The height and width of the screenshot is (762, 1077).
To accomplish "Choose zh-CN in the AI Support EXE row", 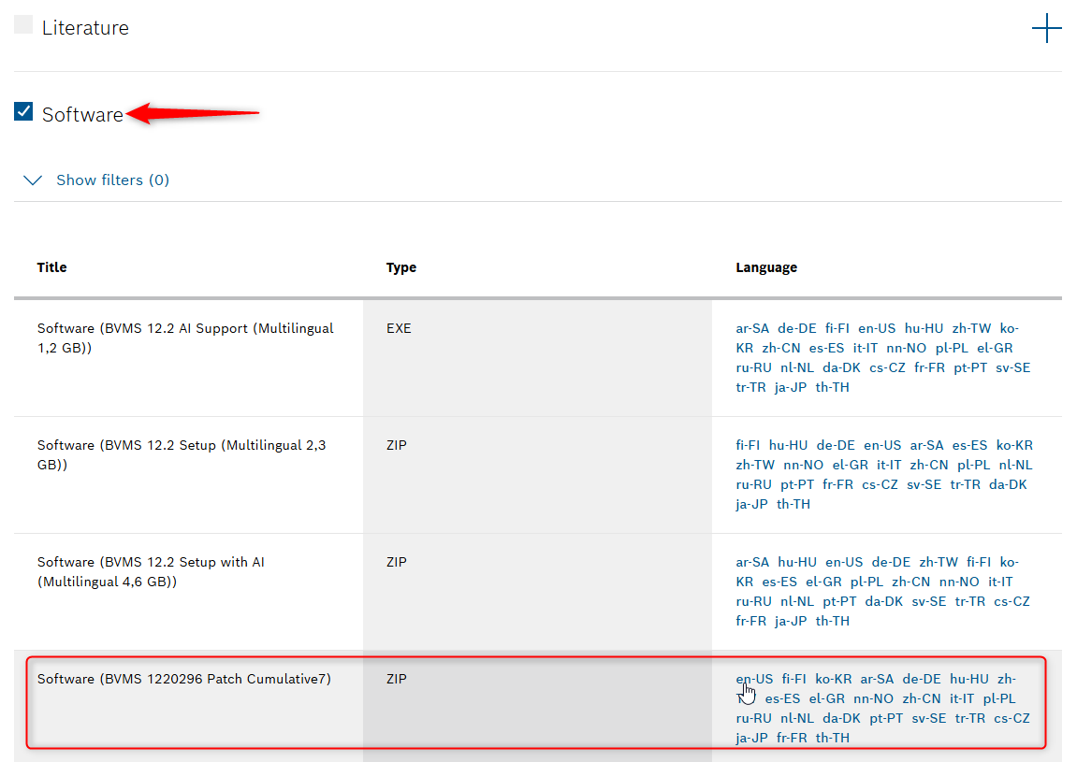I will coord(781,348).
